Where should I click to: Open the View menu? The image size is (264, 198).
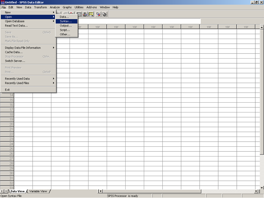(19, 7)
